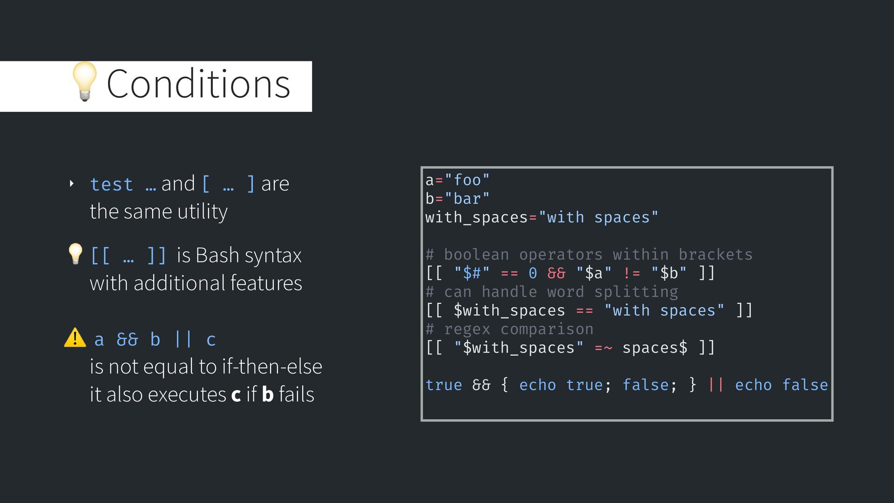The width and height of the screenshot is (894, 503).
Task: Click the triangle bullet before test
Action: click(71, 184)
